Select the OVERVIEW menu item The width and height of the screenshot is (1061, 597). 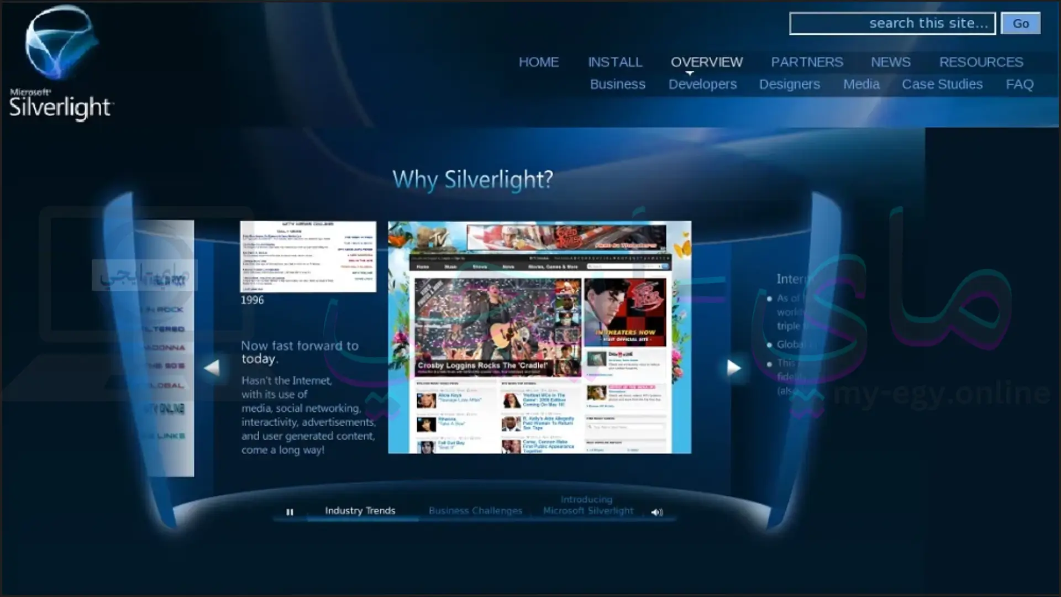click(x=707, y=62)
